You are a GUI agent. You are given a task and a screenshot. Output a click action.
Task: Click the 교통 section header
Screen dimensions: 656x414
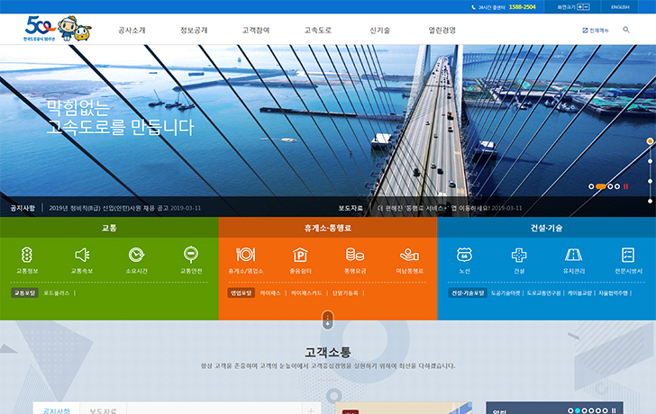point(109,228)
